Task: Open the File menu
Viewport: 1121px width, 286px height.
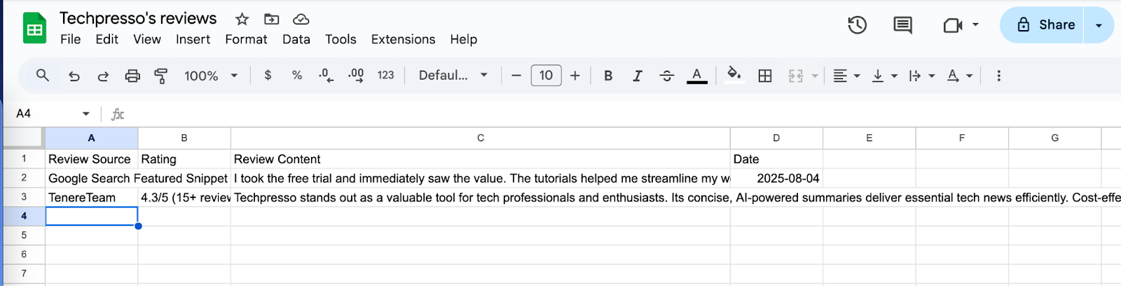Action: 71,39
